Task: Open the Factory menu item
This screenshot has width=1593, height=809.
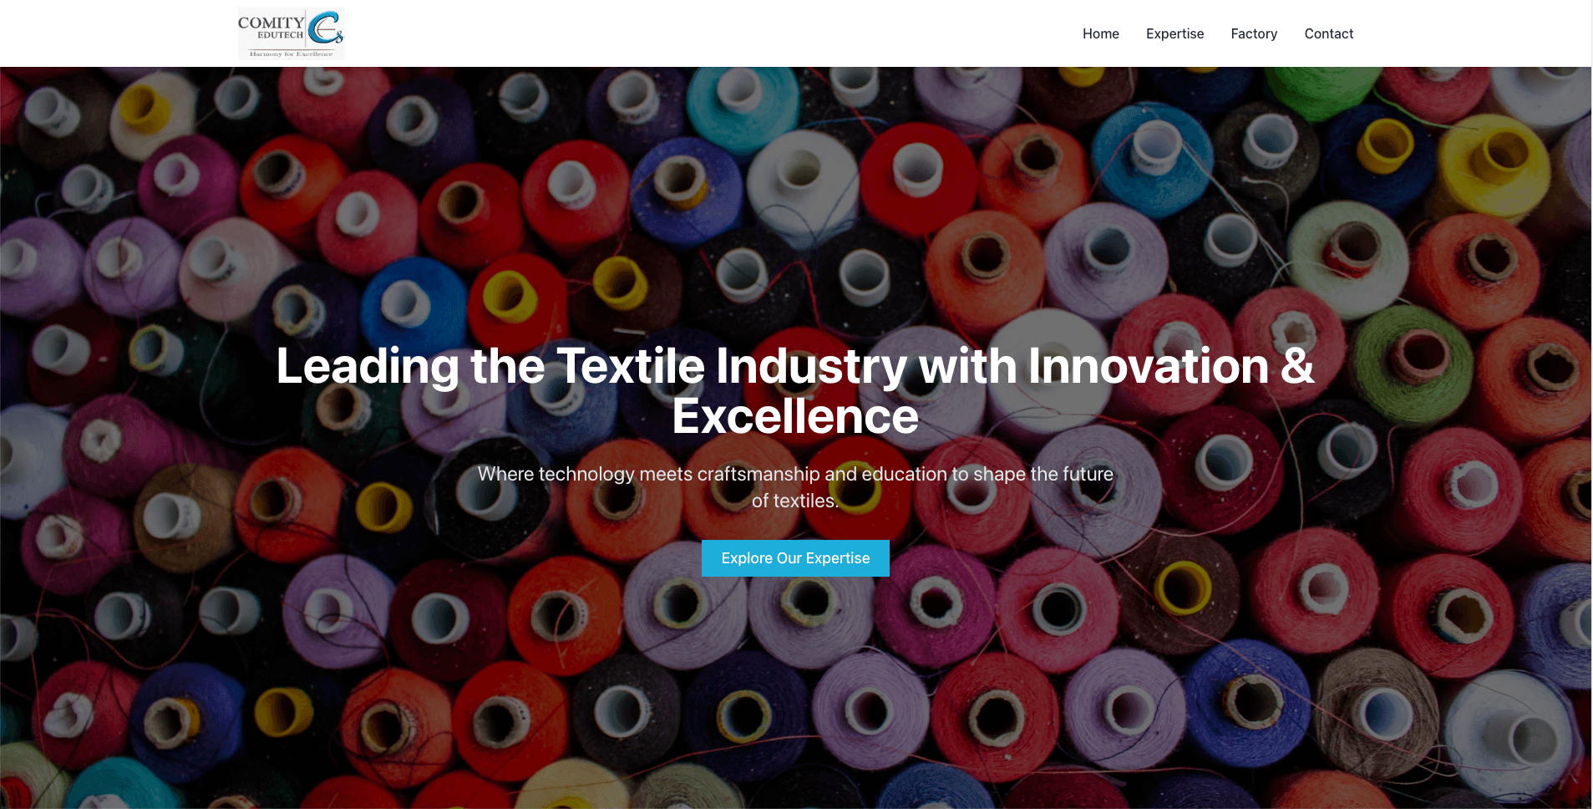Action: (x=1254, y=33)
